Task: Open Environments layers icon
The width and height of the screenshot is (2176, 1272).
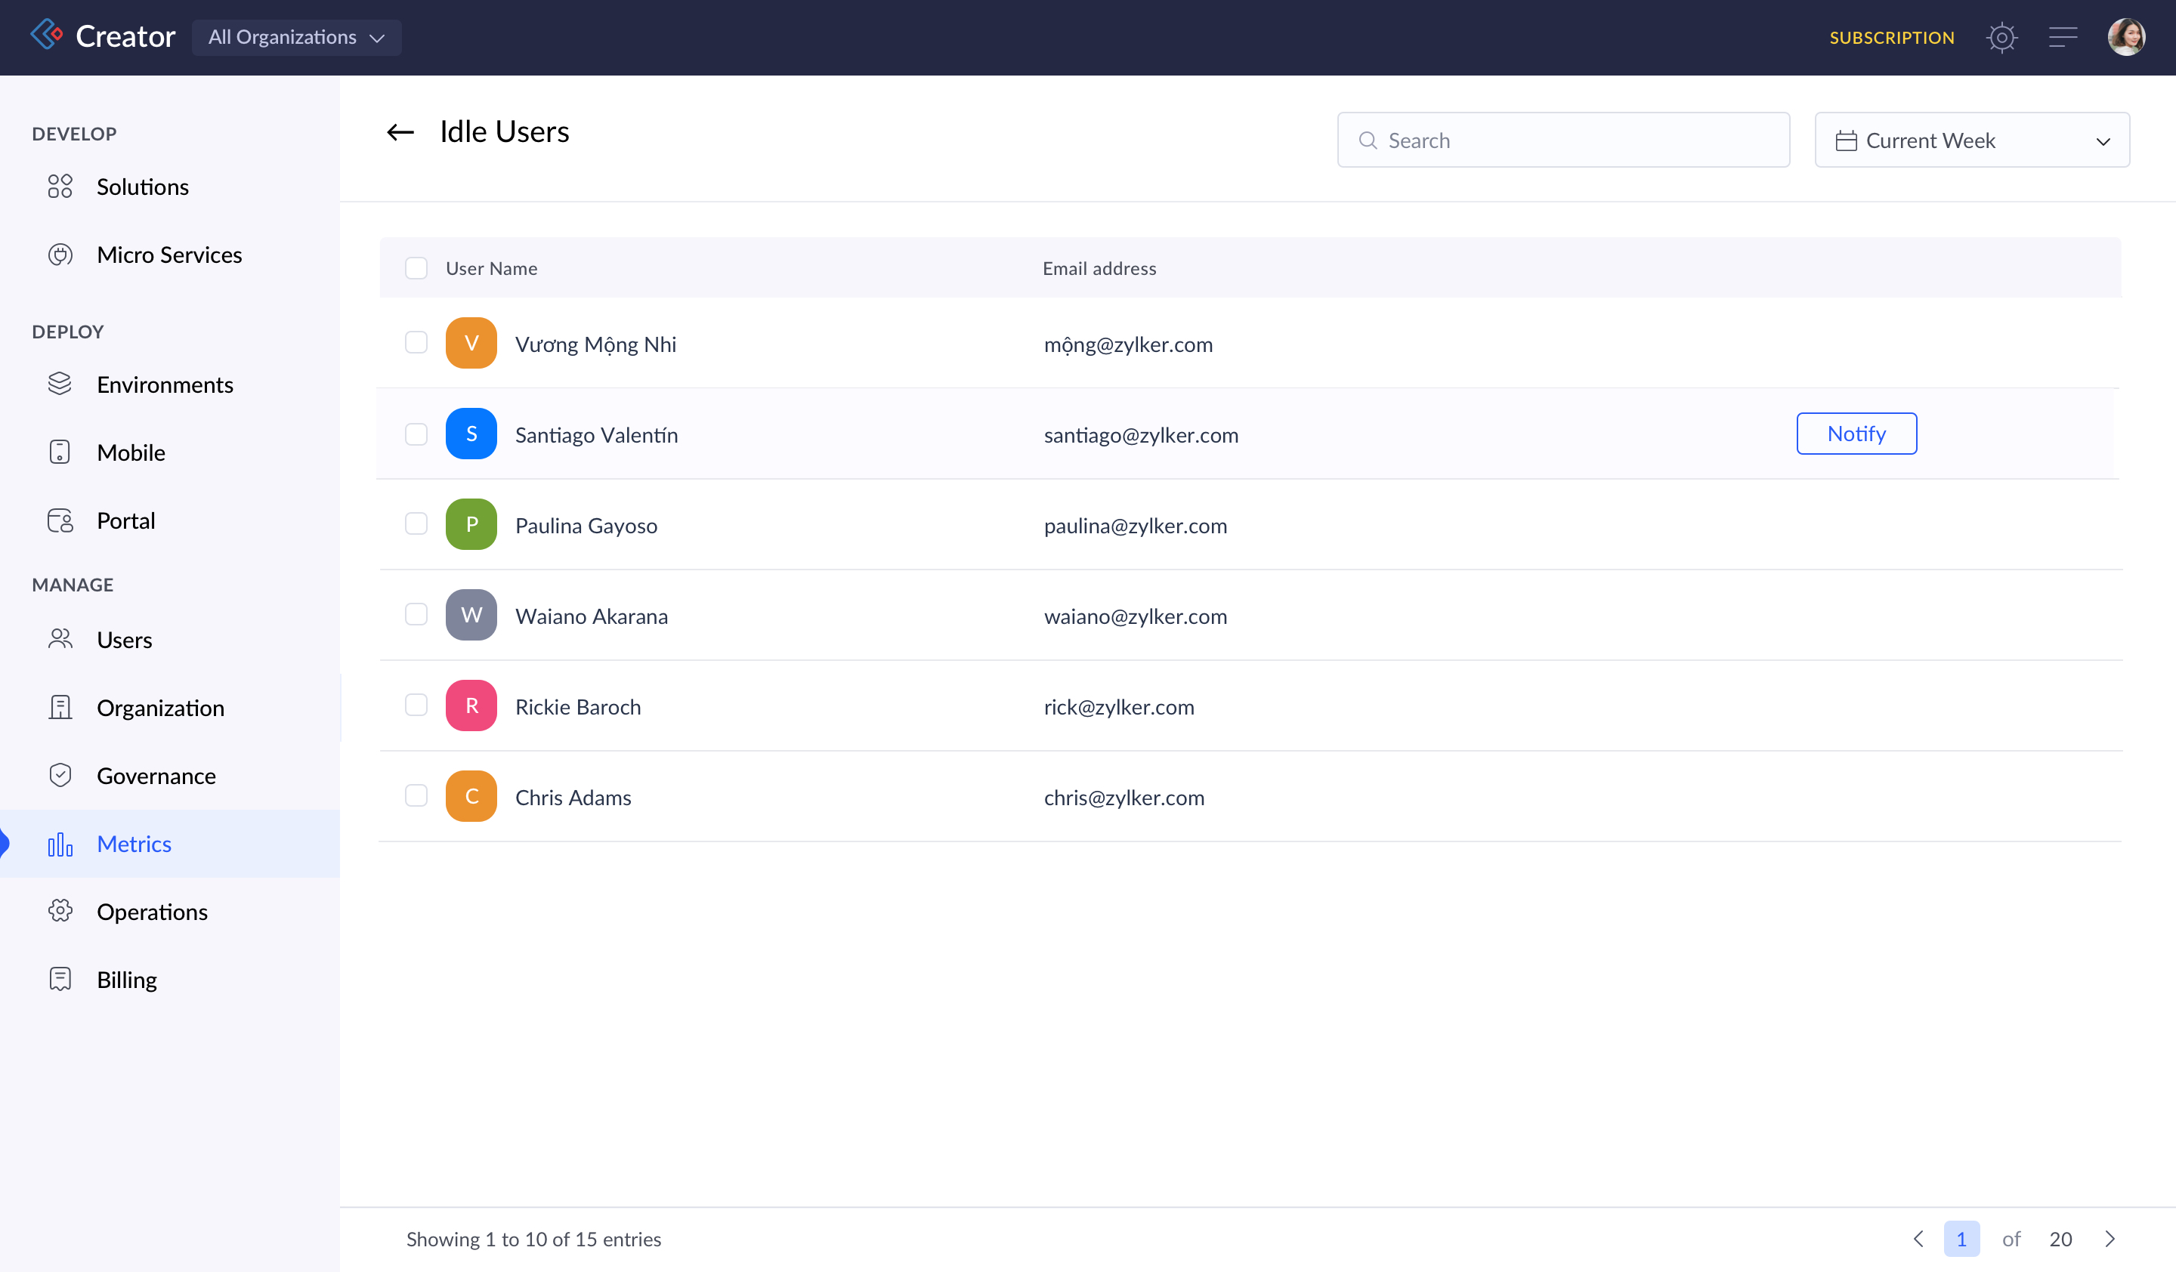Action: tap(60, 384)
